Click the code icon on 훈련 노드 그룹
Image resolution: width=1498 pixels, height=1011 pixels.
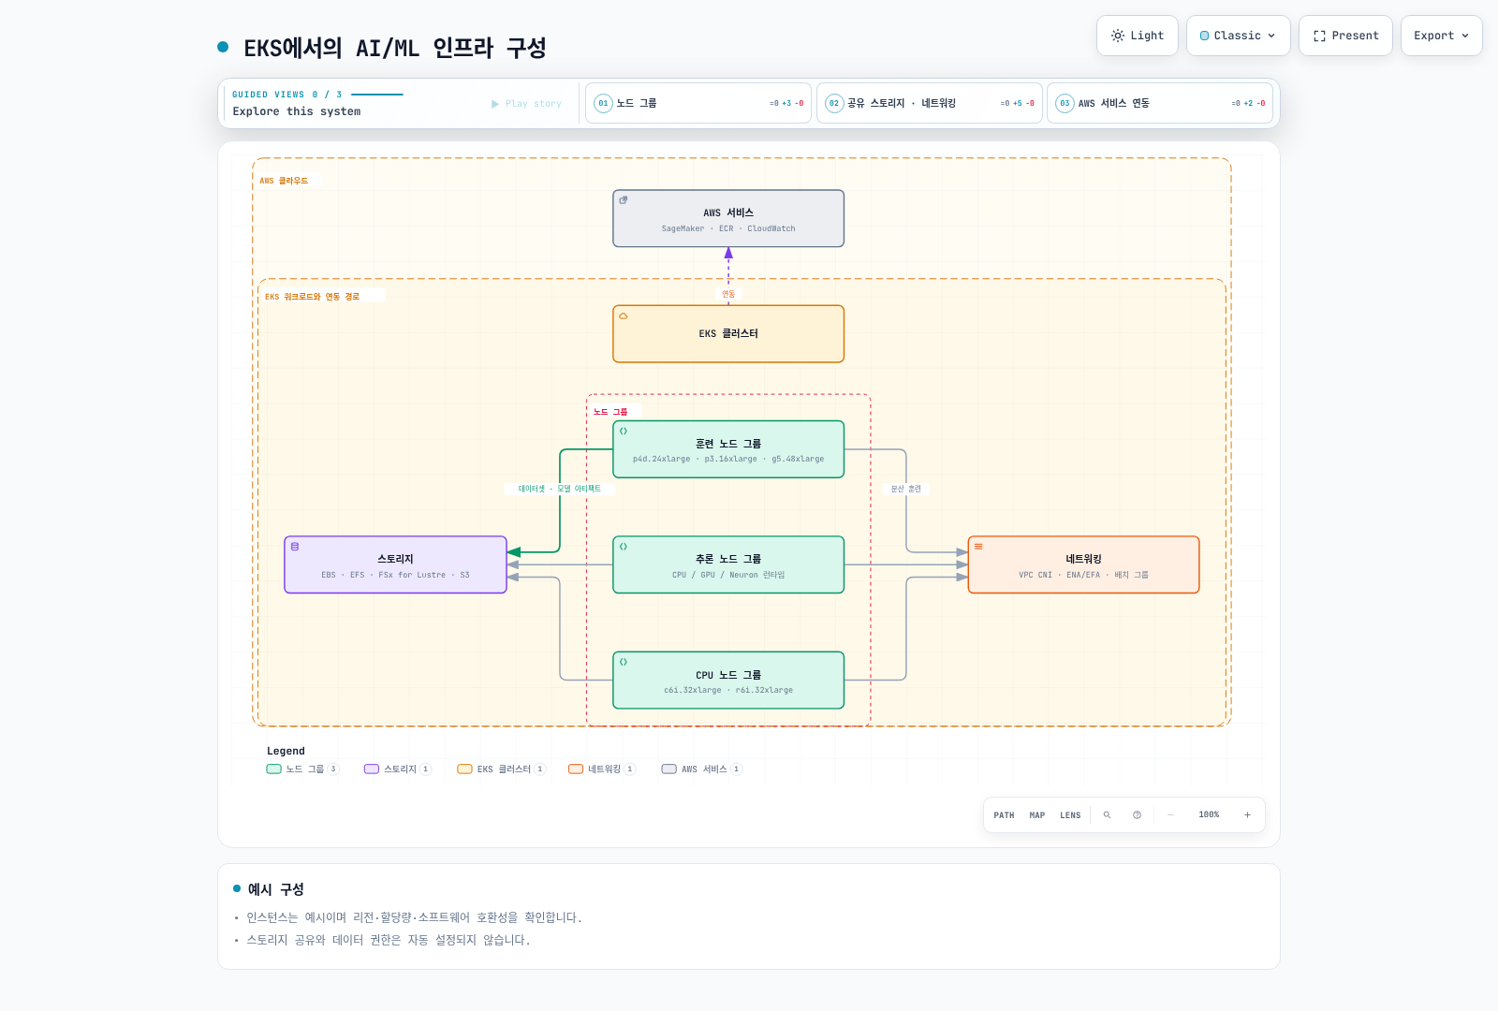[x=624, y=432]
